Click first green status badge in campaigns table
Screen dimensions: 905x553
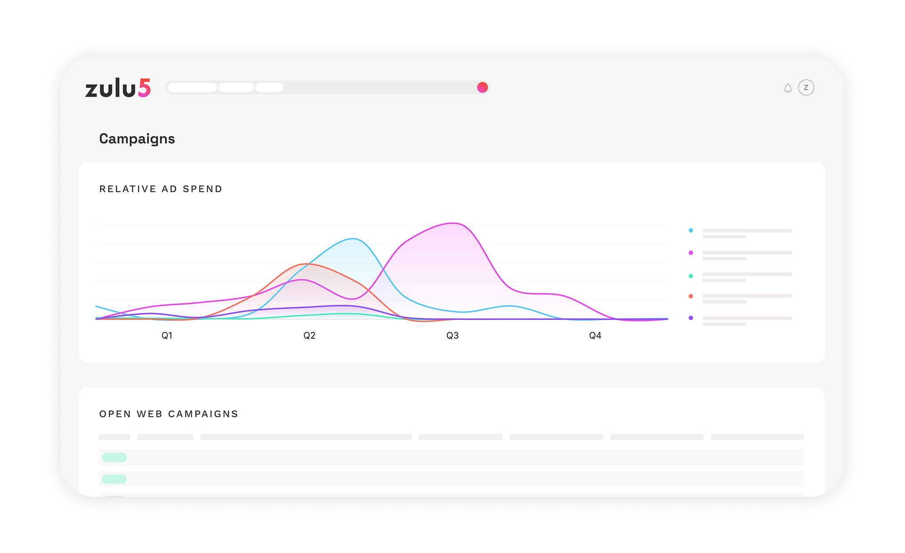tap(114, 457)
